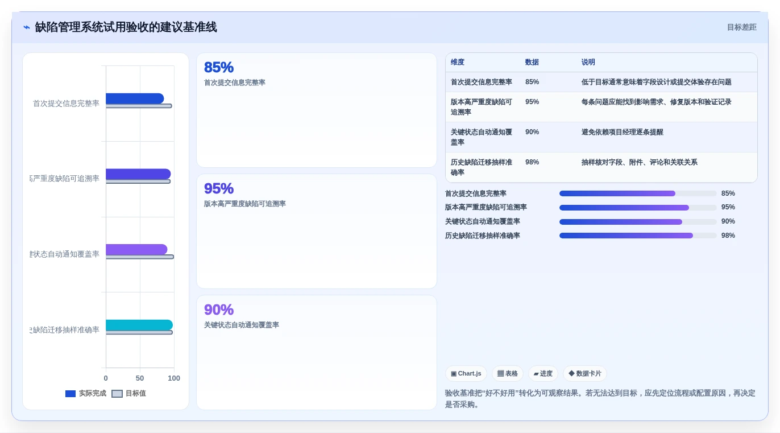Click 关键状态自动通知覆盖率 card caption
This screenshot has height=433, width=780.
242,325
